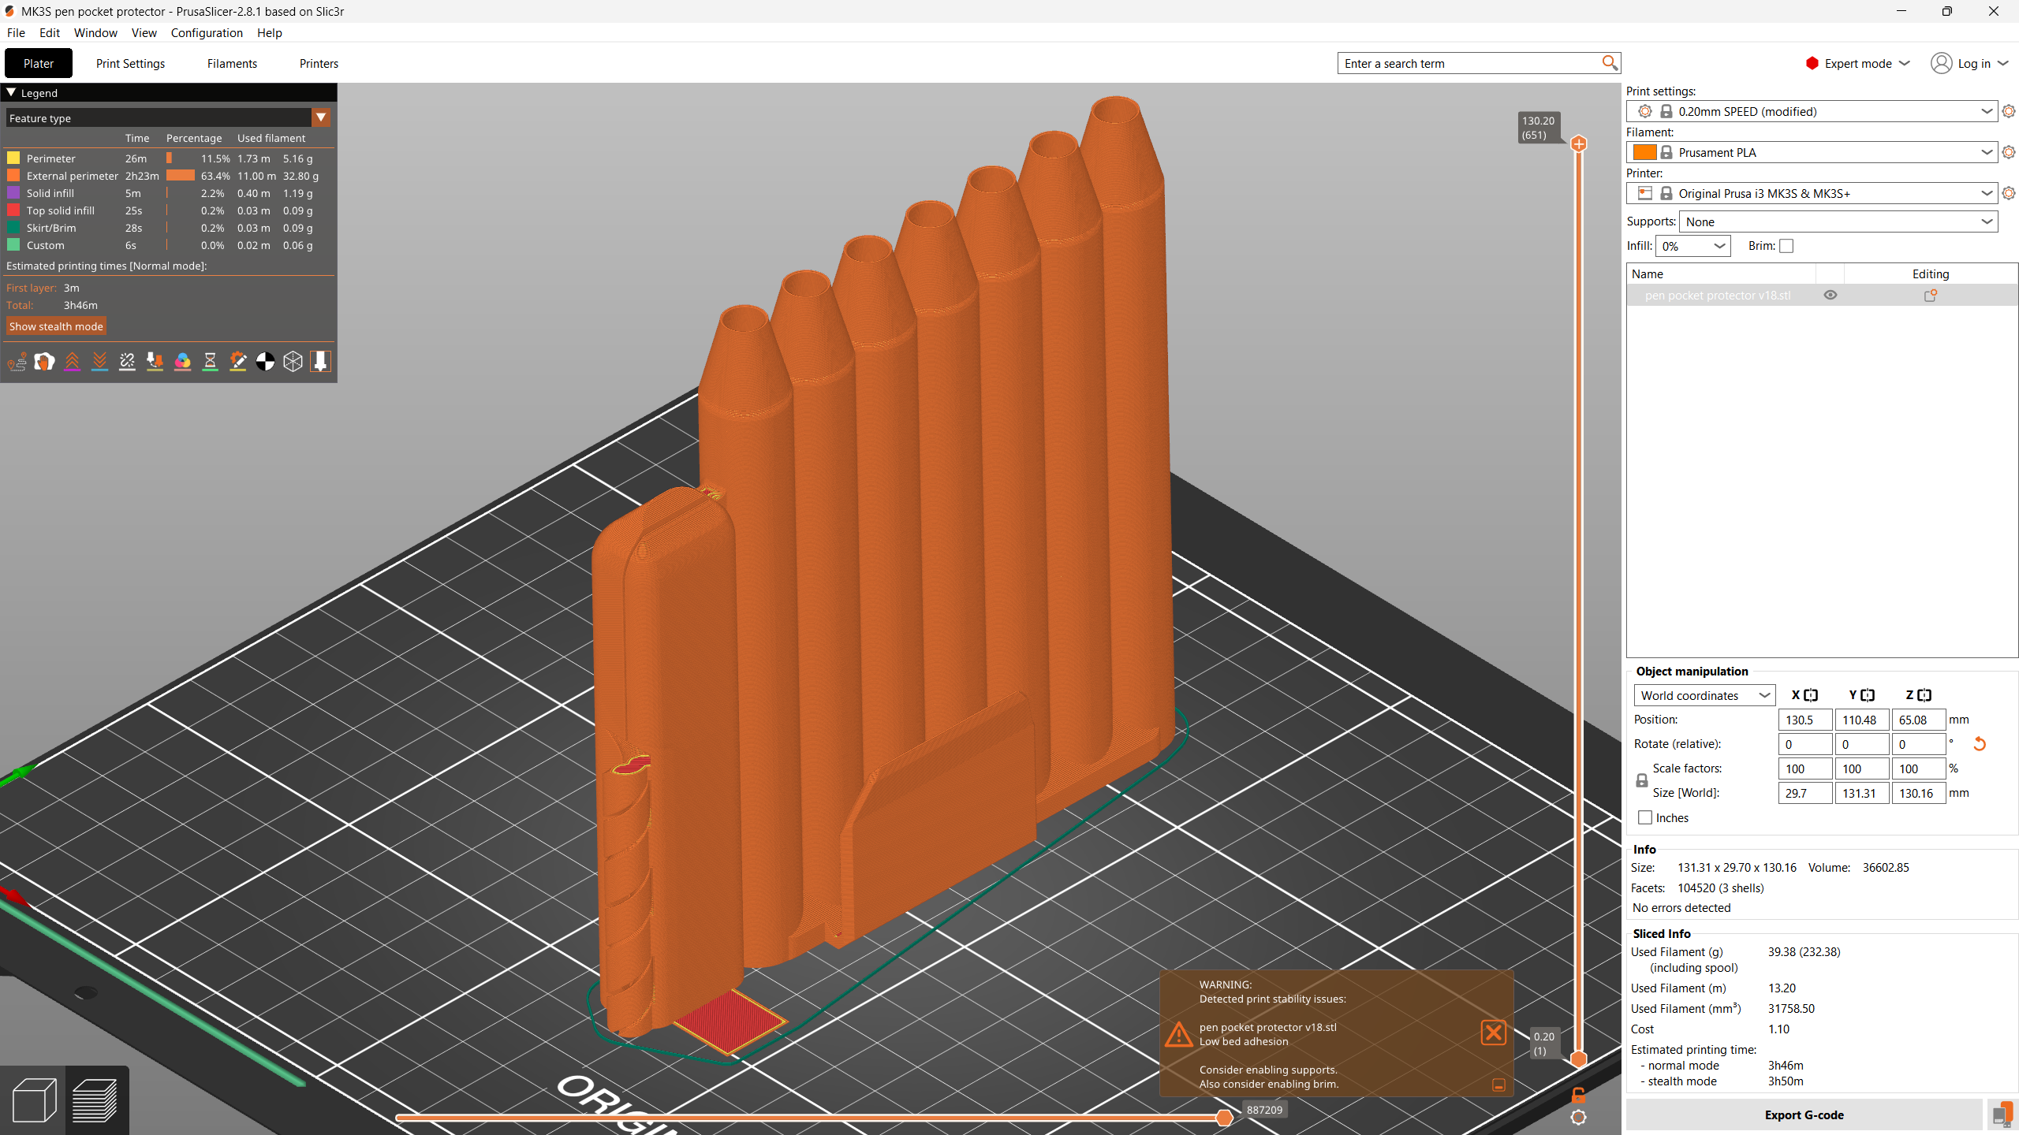
Task: Open World coordinates dropdown
Action: coord(1704,695)
